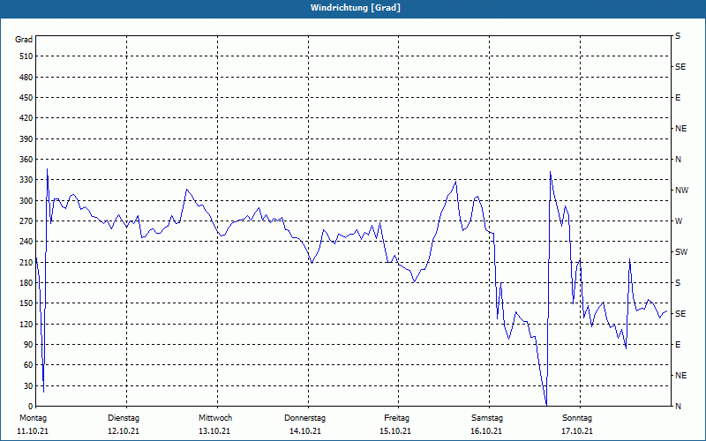
Task: Click the 'Grad' unit label
Action: [x=24, y=40]
